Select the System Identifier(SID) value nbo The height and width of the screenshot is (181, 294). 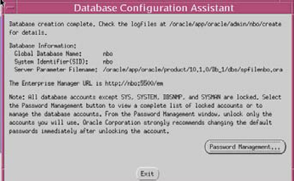pyautogui.click(x=107, y=62)
